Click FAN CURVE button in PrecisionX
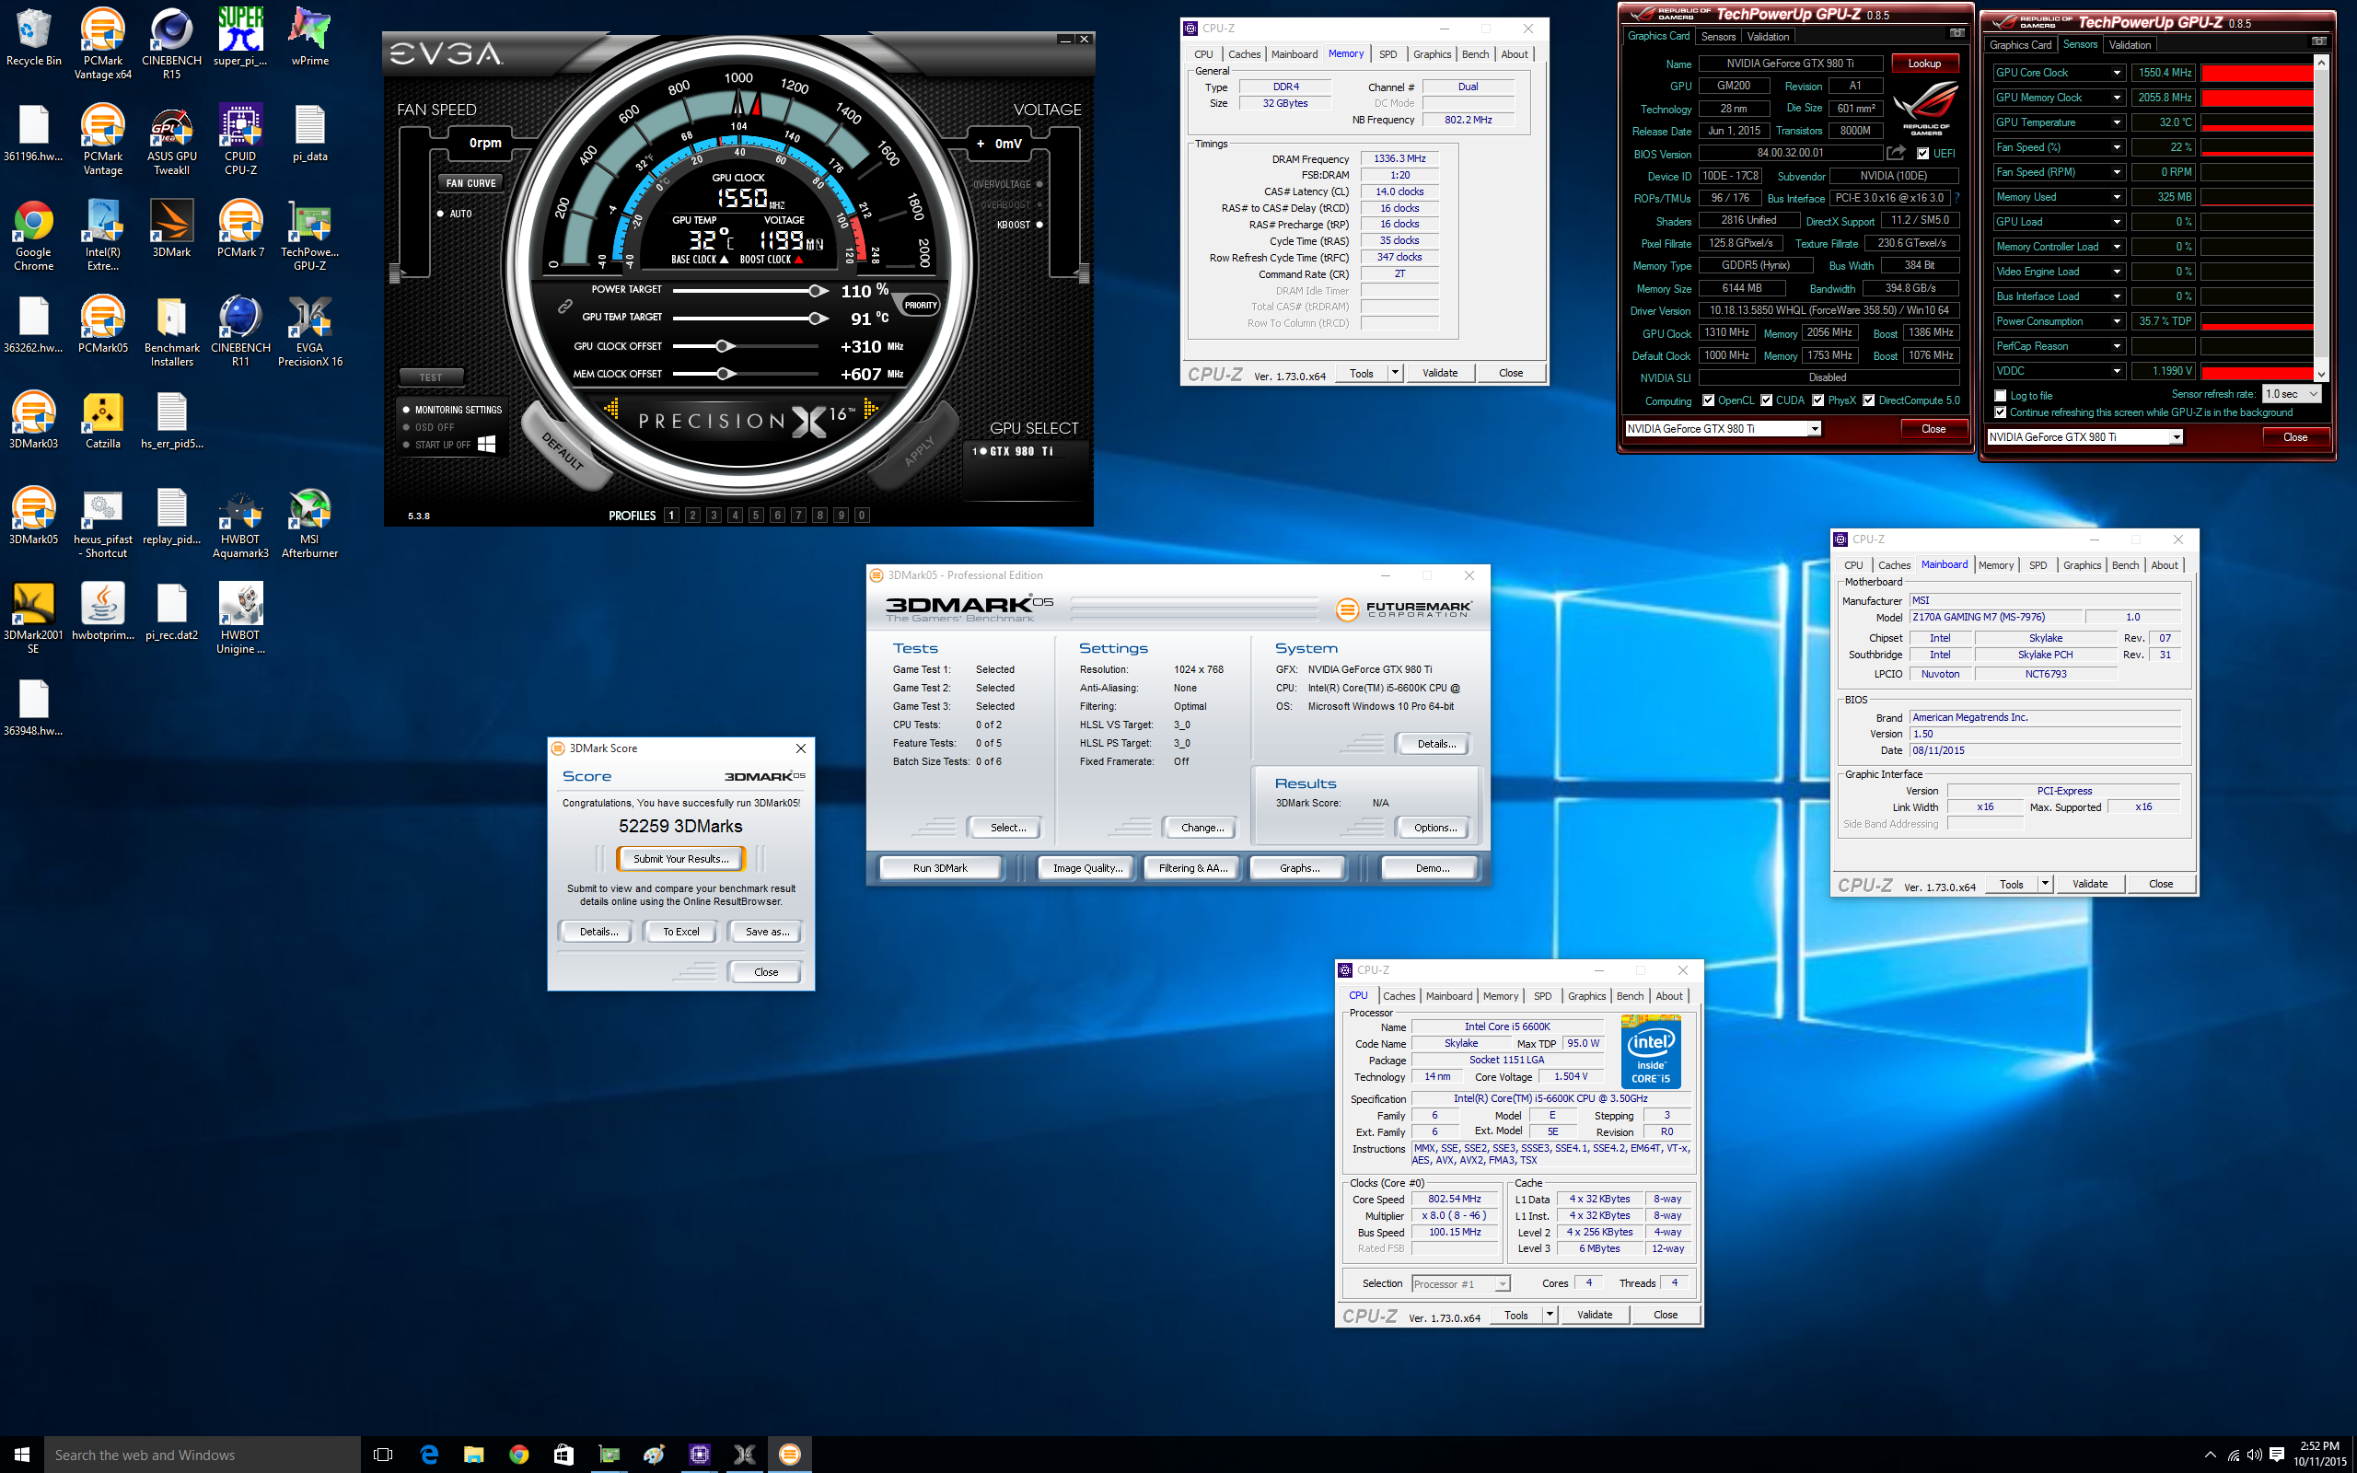Screen dimensions: 2357x1473 tap(471, 182)
